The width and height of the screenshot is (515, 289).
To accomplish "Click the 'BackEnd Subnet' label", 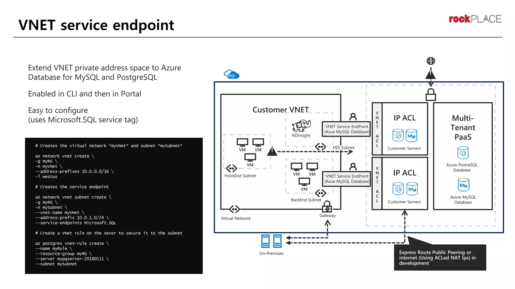I will (306, 200).
